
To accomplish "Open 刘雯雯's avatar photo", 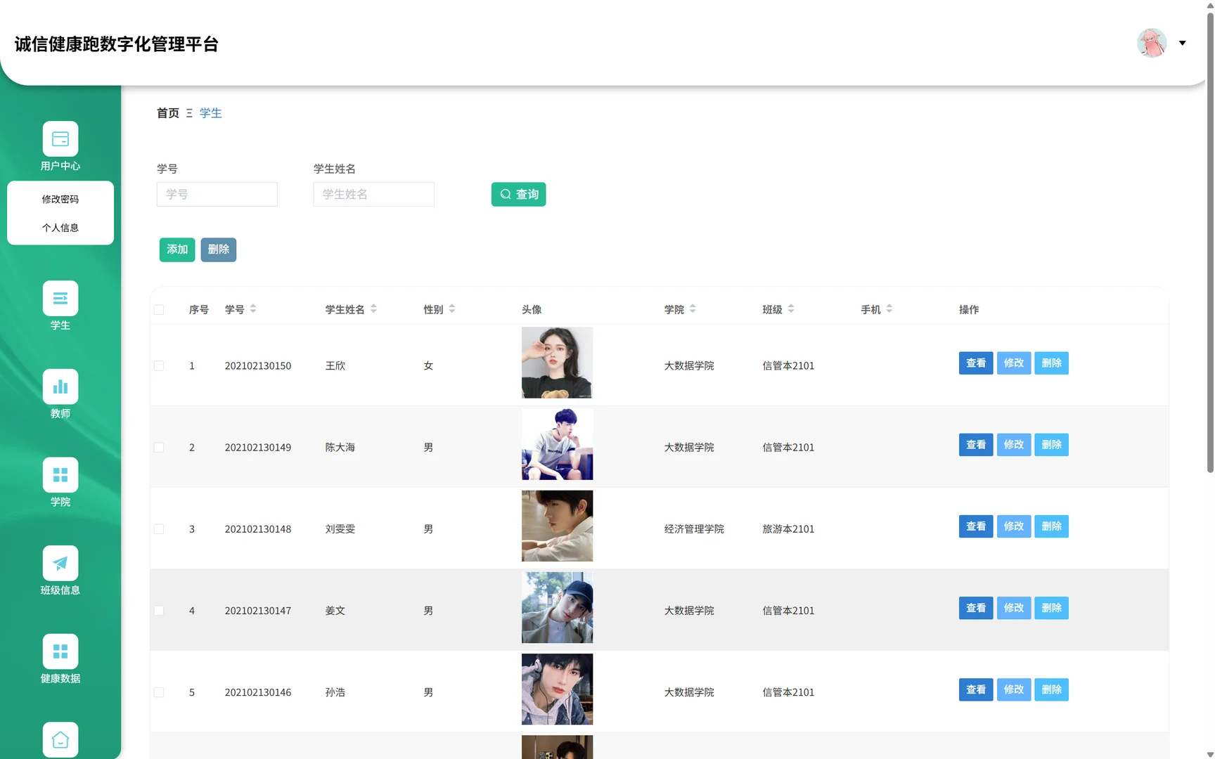I will click(x=558, y=526).
